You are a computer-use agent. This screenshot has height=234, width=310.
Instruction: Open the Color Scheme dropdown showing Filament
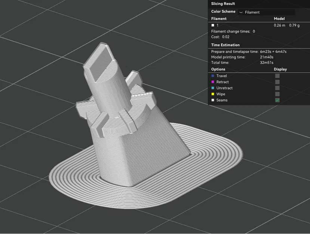(x=266, y=12)
